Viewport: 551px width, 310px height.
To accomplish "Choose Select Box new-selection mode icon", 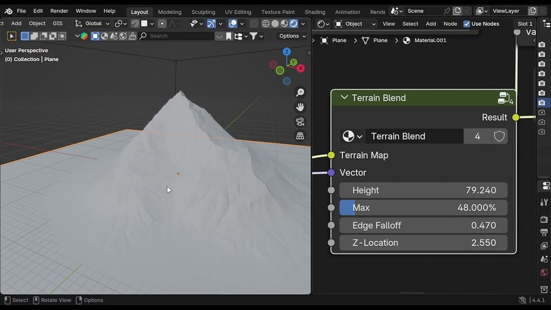I will (x=25, y=36).
